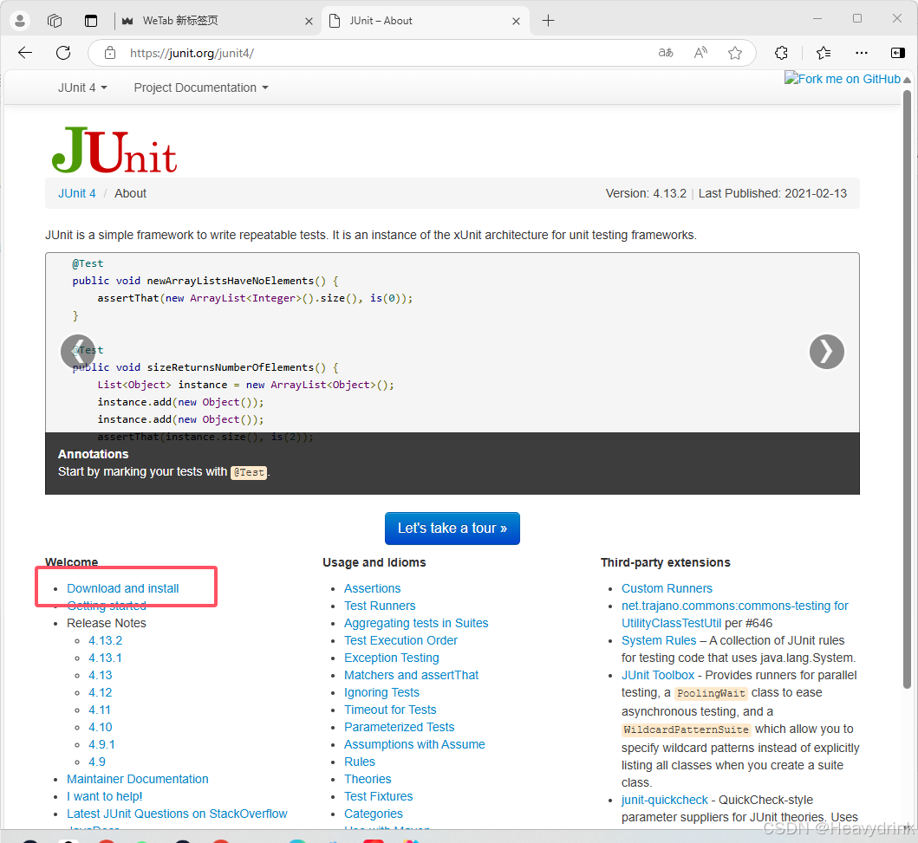The width and height of the screenshot is (918, 843).
Task: Click the scrollbar up arrow
Action: click(x=907, y=80)
